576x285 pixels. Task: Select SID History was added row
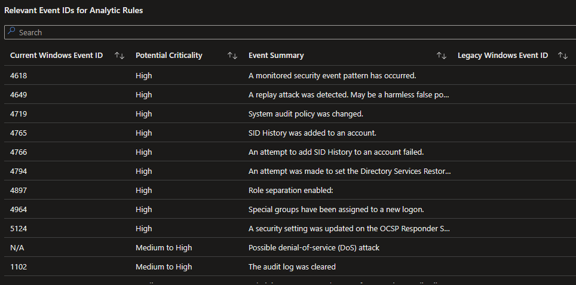(x=312, y=133)
